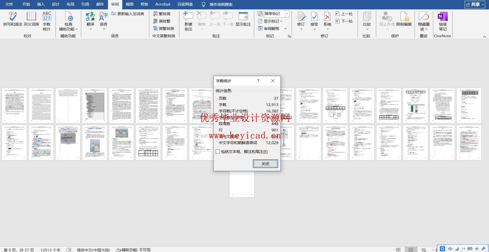
Task: Switch to Web Layout view in status bar
Action: click(424, 250)
